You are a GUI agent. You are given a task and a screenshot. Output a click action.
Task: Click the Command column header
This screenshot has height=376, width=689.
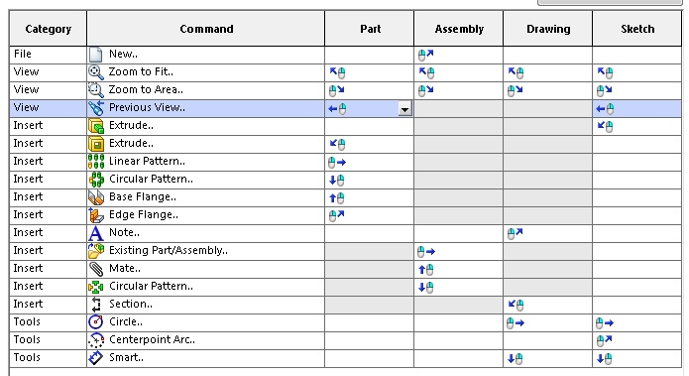pos(206,29)
